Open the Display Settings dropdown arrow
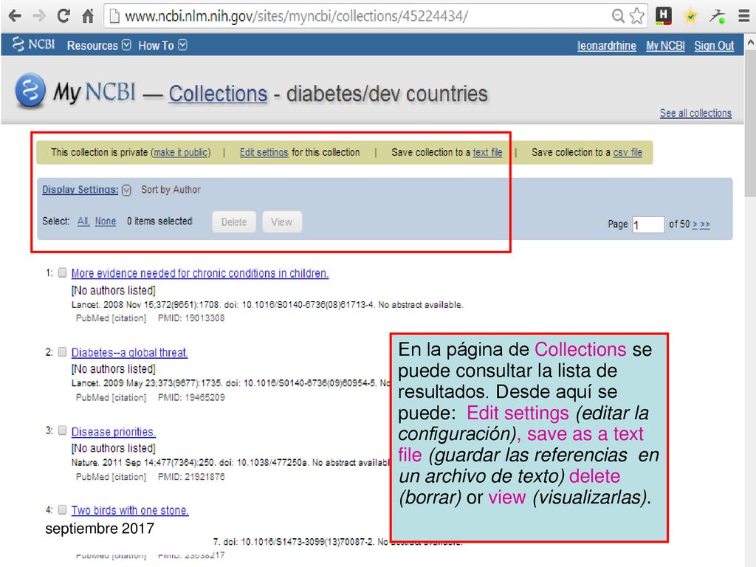This screenshot has width=756, height=567. click(126, 190)
